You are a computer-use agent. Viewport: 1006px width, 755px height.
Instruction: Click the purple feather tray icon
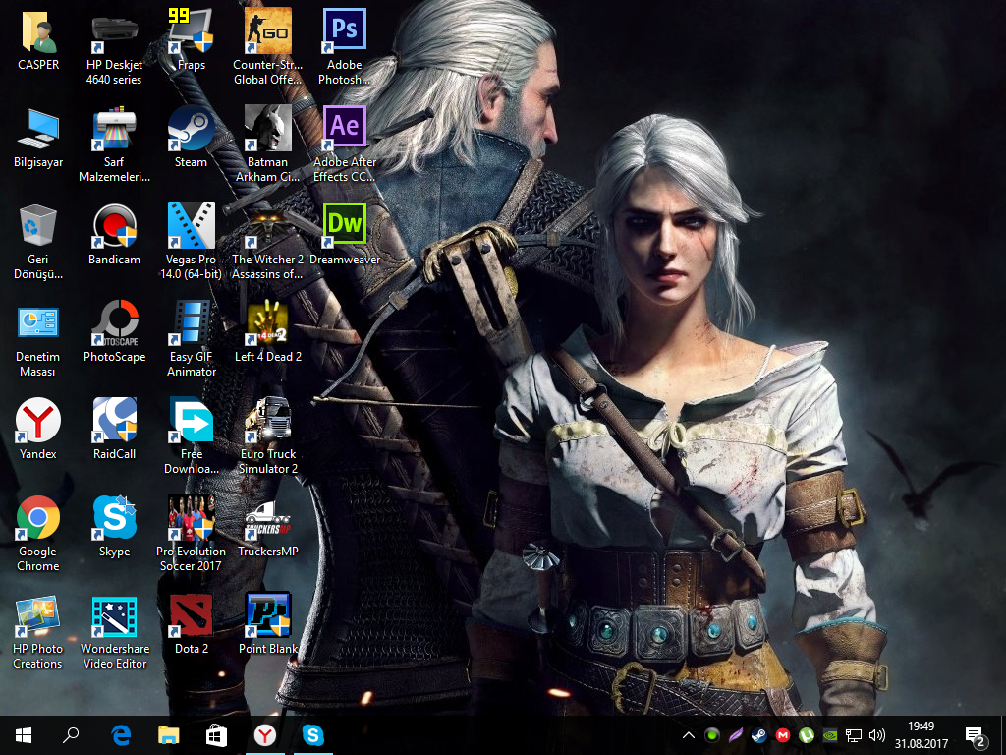point(735,735)
